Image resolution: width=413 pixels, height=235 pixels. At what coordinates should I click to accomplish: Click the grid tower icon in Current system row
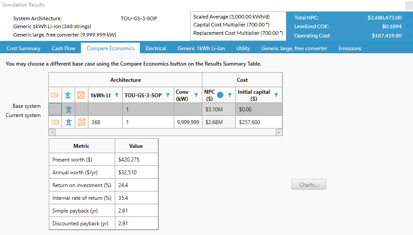(69, 122)
